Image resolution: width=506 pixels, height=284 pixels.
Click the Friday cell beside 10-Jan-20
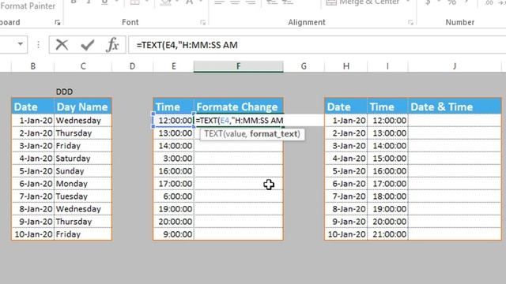pos(83,234)
